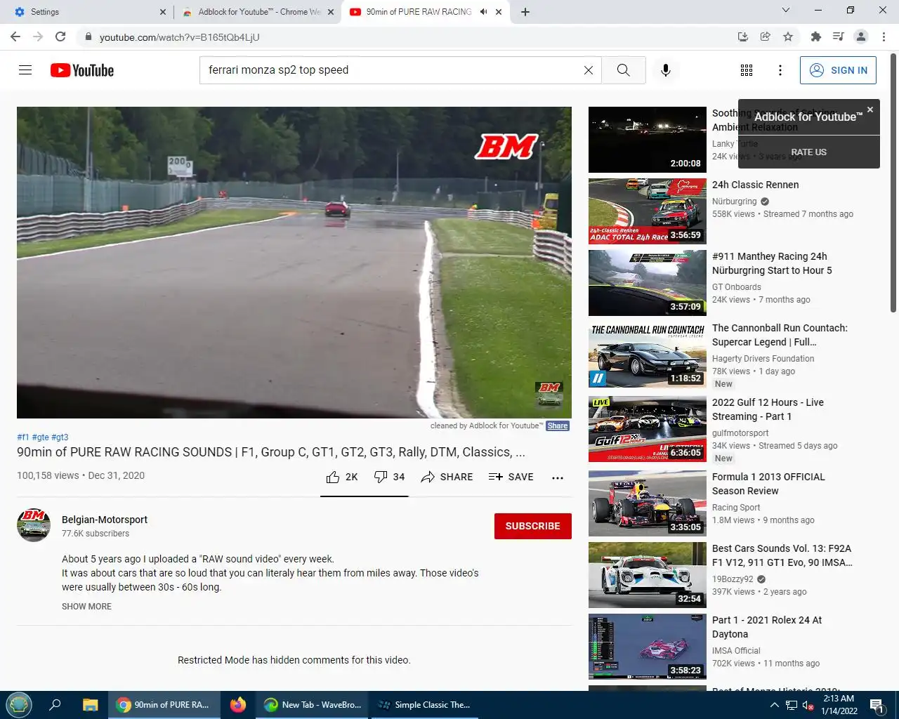Click the Adblock Share link

click(558, 426)
